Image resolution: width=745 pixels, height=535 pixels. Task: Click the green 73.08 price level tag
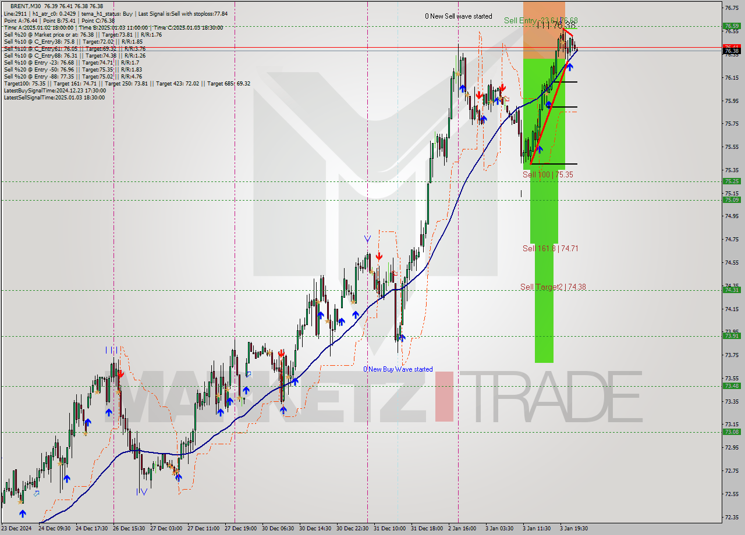pyautogui.click(x=732, y=432)
